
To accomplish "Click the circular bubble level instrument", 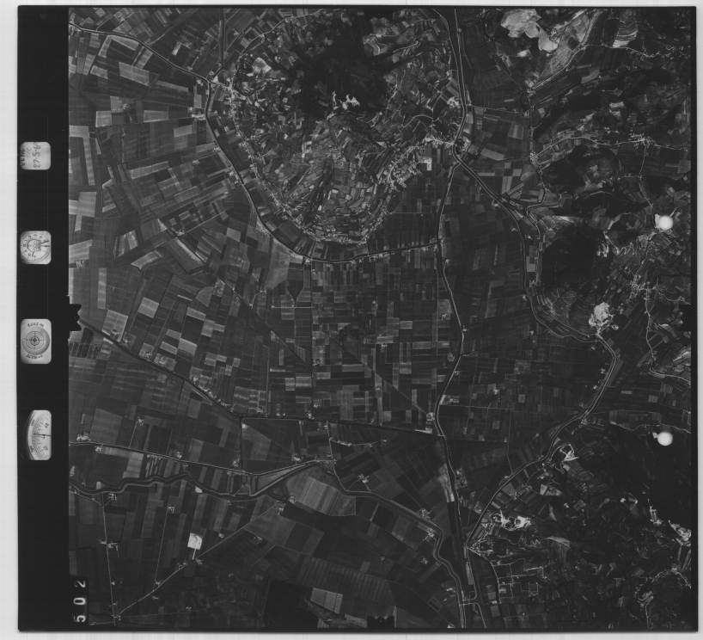I will point(36,342).
